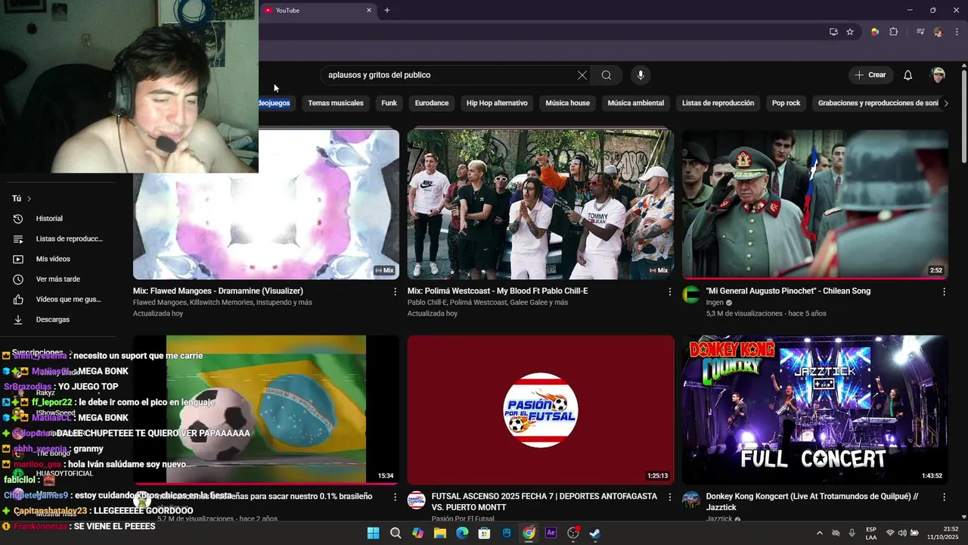Expand the Tú section chevron
968x545 pixels.
(29, 198)
